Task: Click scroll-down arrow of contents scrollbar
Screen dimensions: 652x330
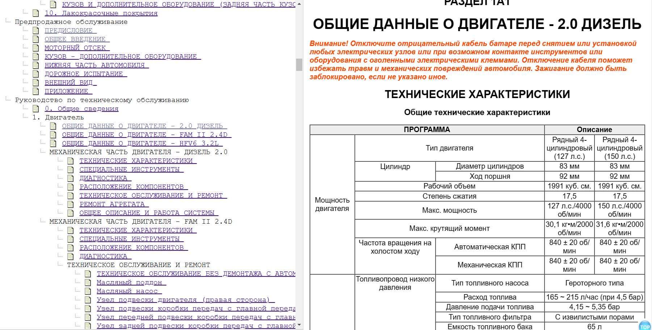Action: [299, 325]
